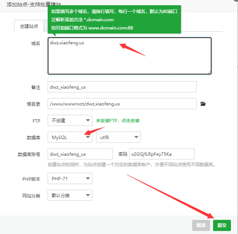
Task: Open folder browser for root directory
Action: tap(203, 104)
